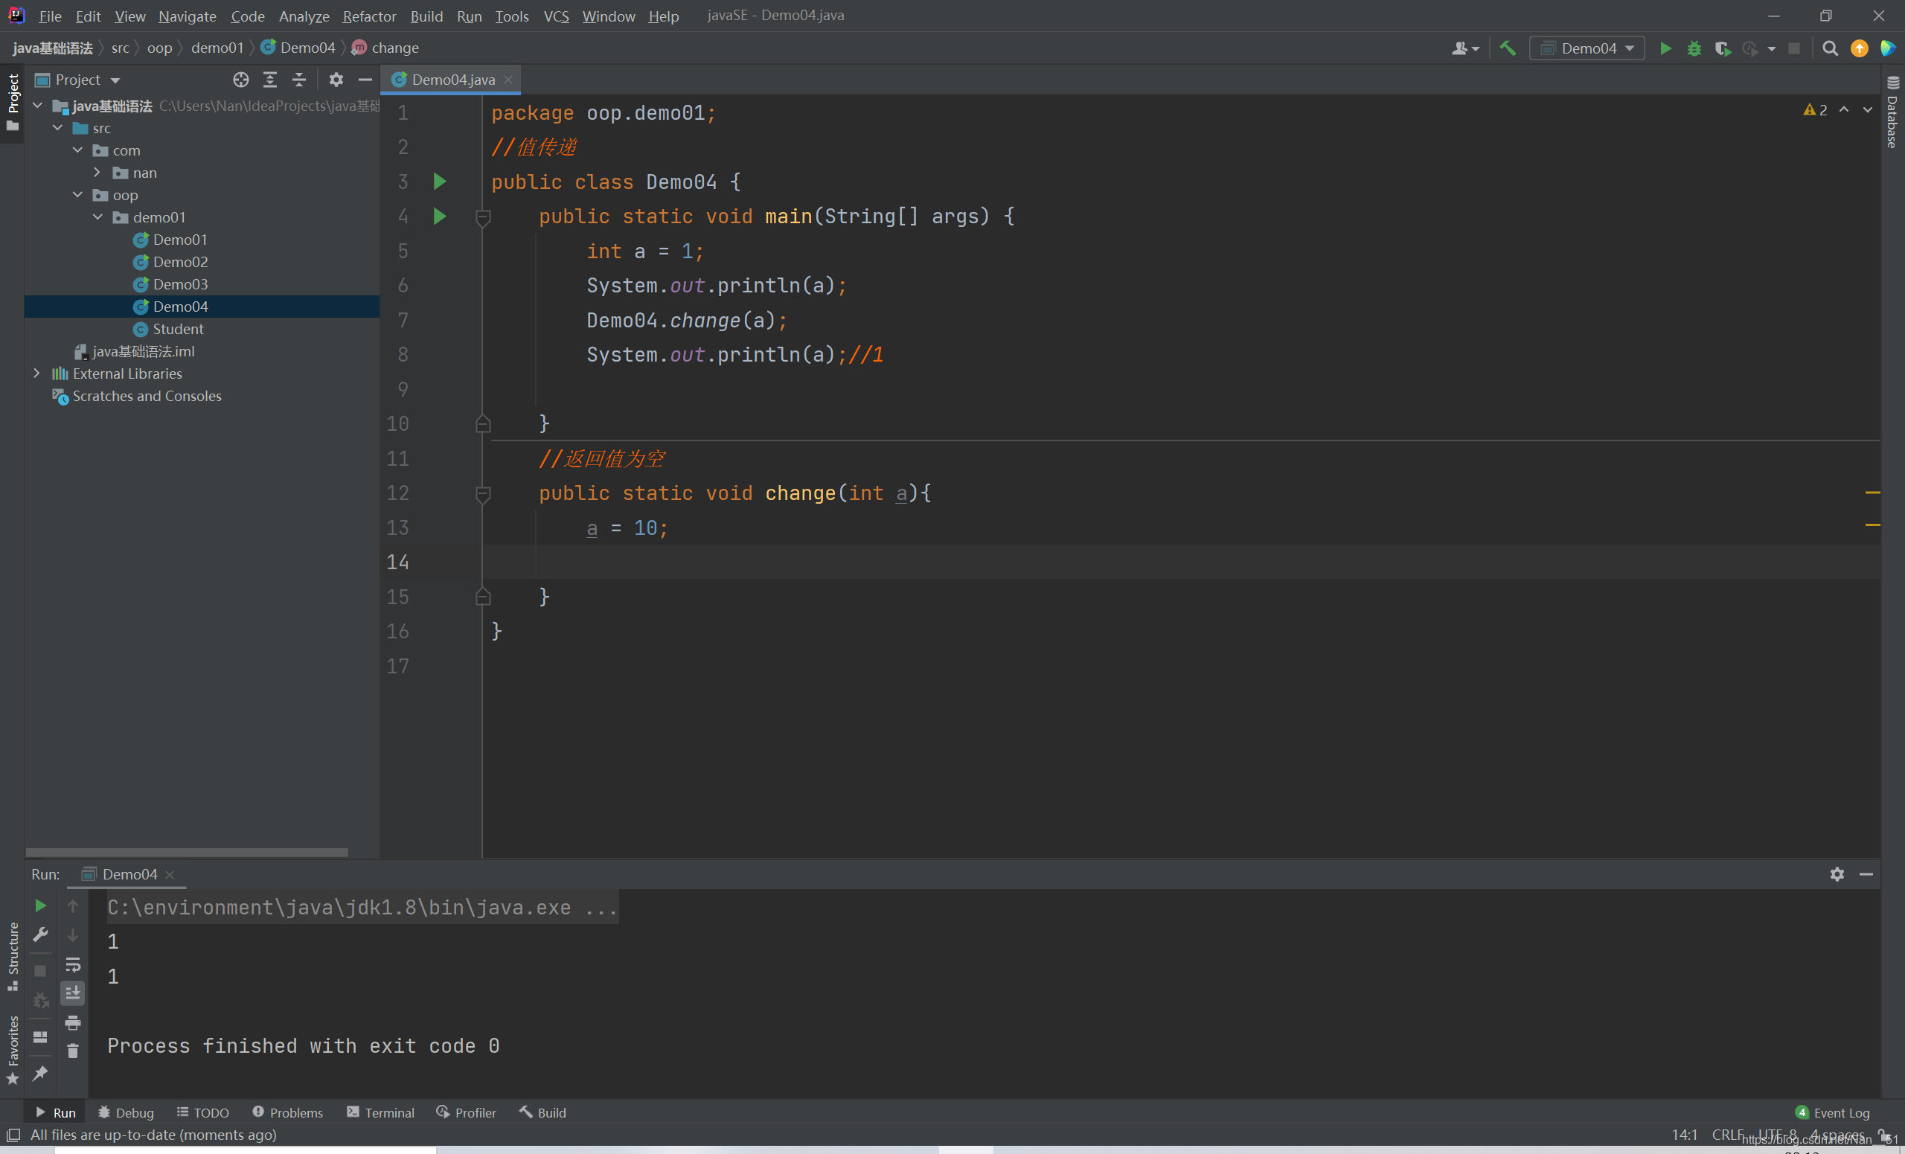This screenshot has width=1905, height=1154.
Task: Clear all console output trash icon
Action: coord(73,1051)
